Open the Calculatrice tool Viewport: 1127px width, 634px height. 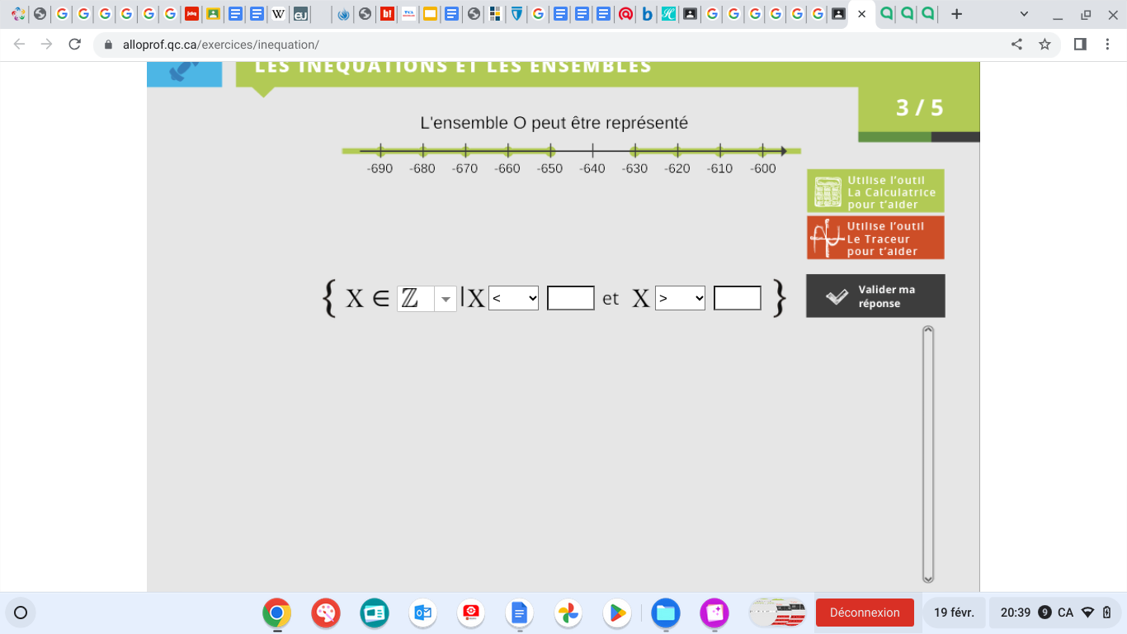875,192
